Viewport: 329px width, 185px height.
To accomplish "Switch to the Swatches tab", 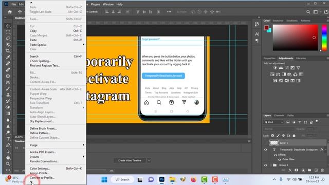I will pyautogui.click(x=278, y=21).
